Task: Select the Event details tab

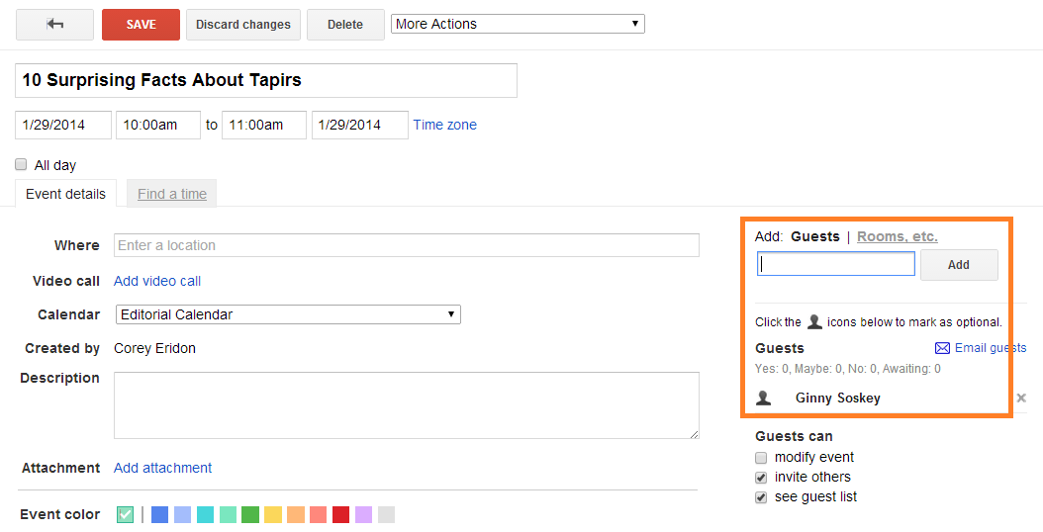Action: pos(65,194)
